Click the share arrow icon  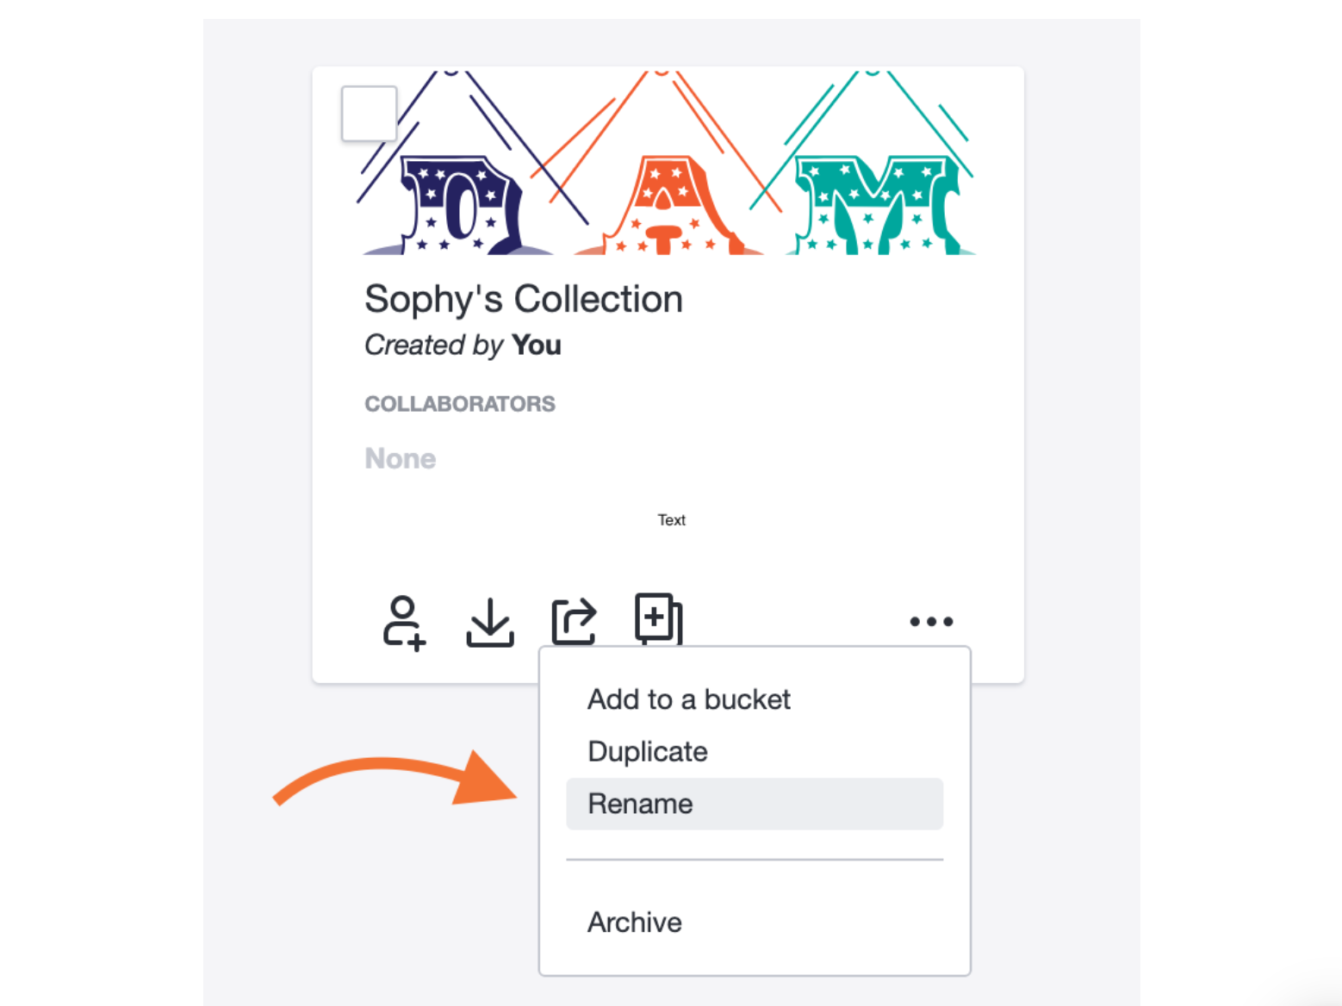[574, 621]
